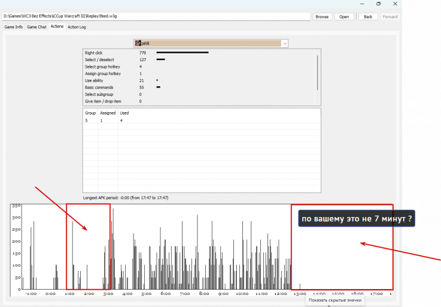Click the Group column header
The height and width of the screenshot is (307, 441).
click(x=90, y=113)
